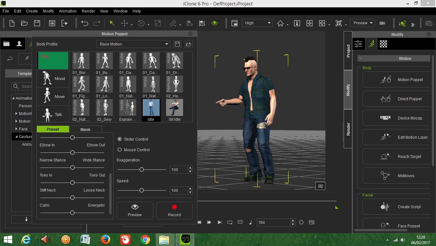
Task: Click the load body profile icon
Action: (x=189, y=44)
